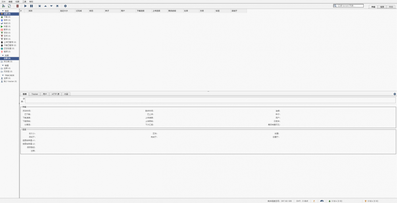Image resolution: width=397 pixels, height=203 pixels.
Task: Open the 用户 properties tab
Action: [45, 94]
